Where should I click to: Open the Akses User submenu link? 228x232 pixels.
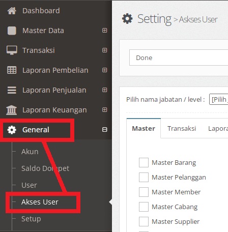(x=40, y=202)
